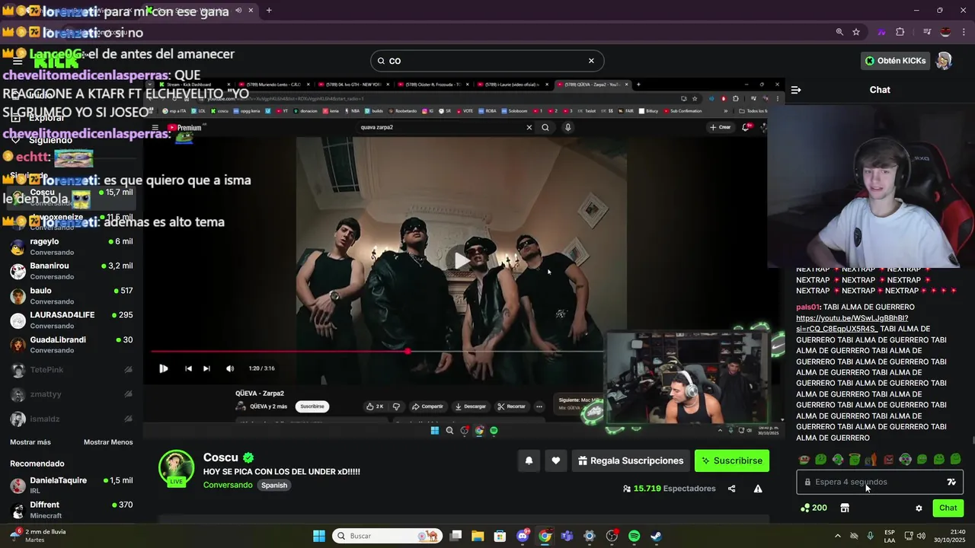Open the emote picker icon in chat input
The height and width of the screenshot is (548, 975).
(951, 482)
